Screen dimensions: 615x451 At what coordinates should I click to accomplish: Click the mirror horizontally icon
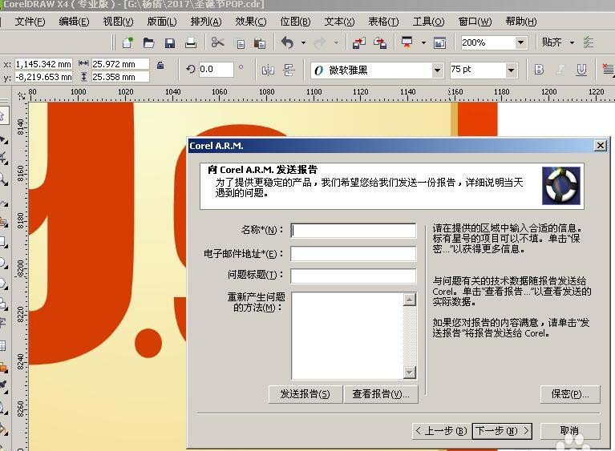coord(268,70)
